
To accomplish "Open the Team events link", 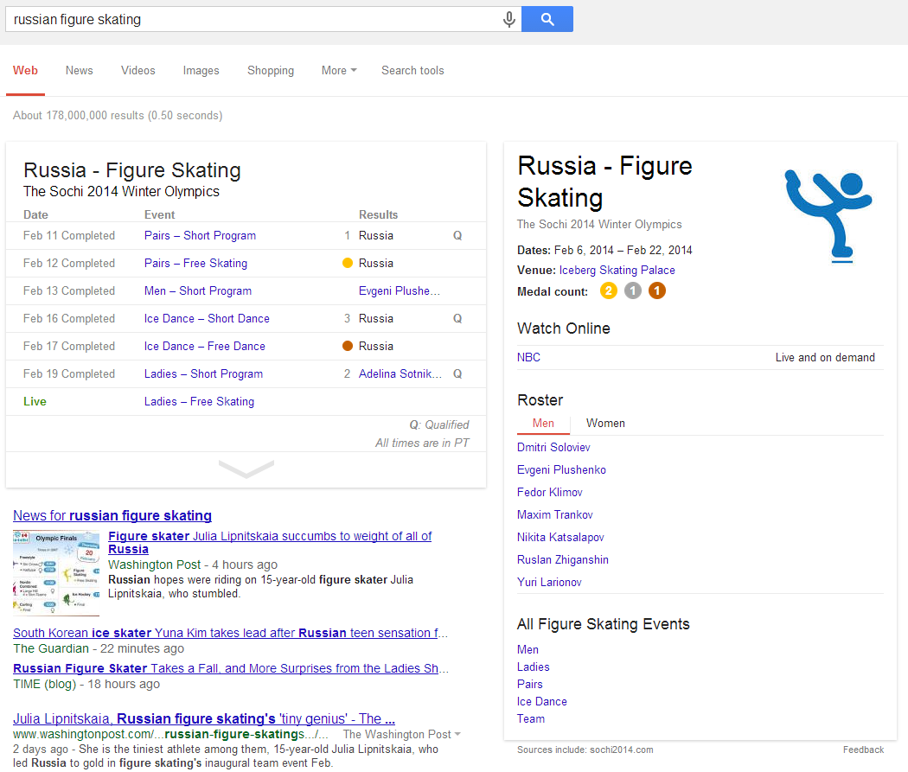I will (531, 718).
